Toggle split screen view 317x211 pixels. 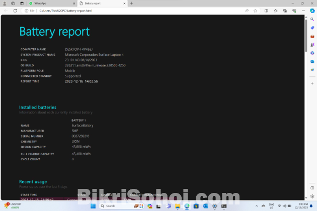click(266, 11)
